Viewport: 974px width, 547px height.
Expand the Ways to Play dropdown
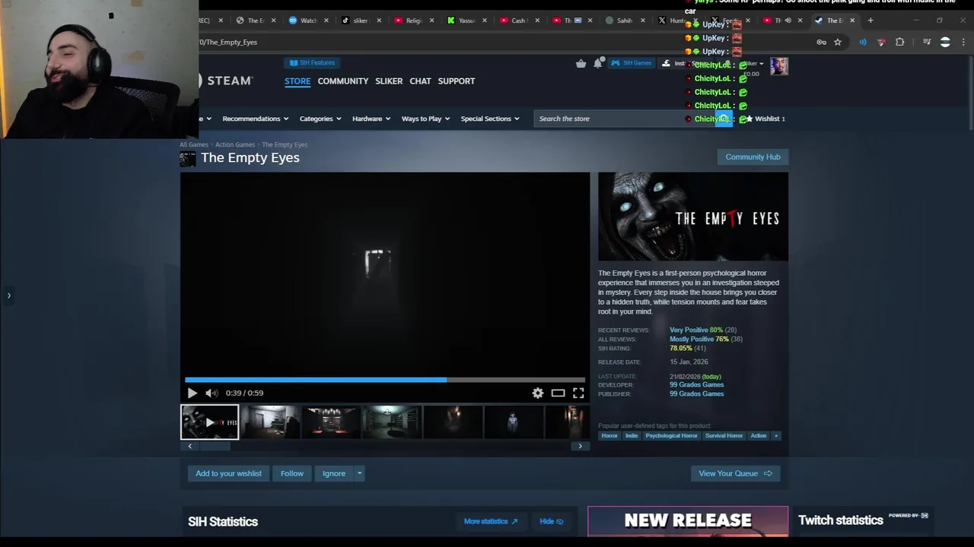(425, 119)
